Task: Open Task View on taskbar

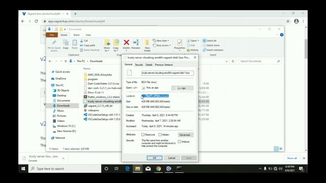Action: point(117,169)
